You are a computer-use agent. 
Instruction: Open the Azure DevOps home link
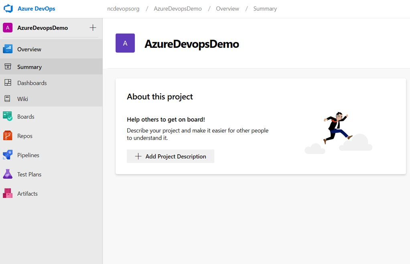tap(37, 8)
